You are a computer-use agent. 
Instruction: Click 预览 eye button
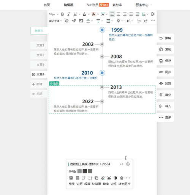click(x=165, y=83)
